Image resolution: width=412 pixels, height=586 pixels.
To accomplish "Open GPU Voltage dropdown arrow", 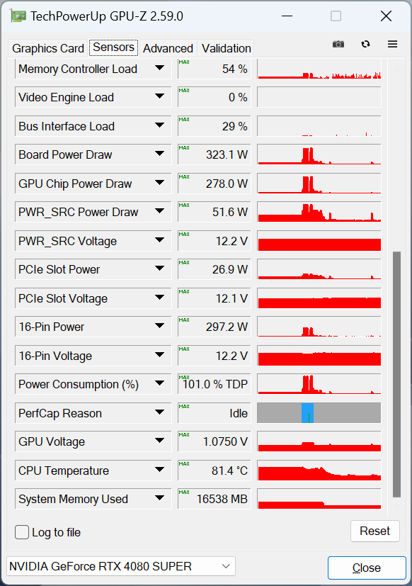I will coord(159,441).
